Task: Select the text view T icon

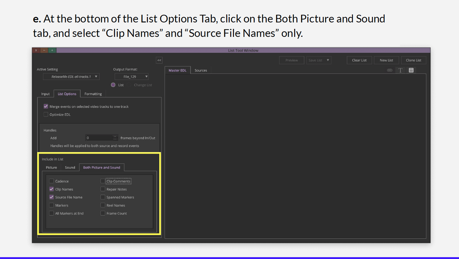Action: tap(400, 70)
